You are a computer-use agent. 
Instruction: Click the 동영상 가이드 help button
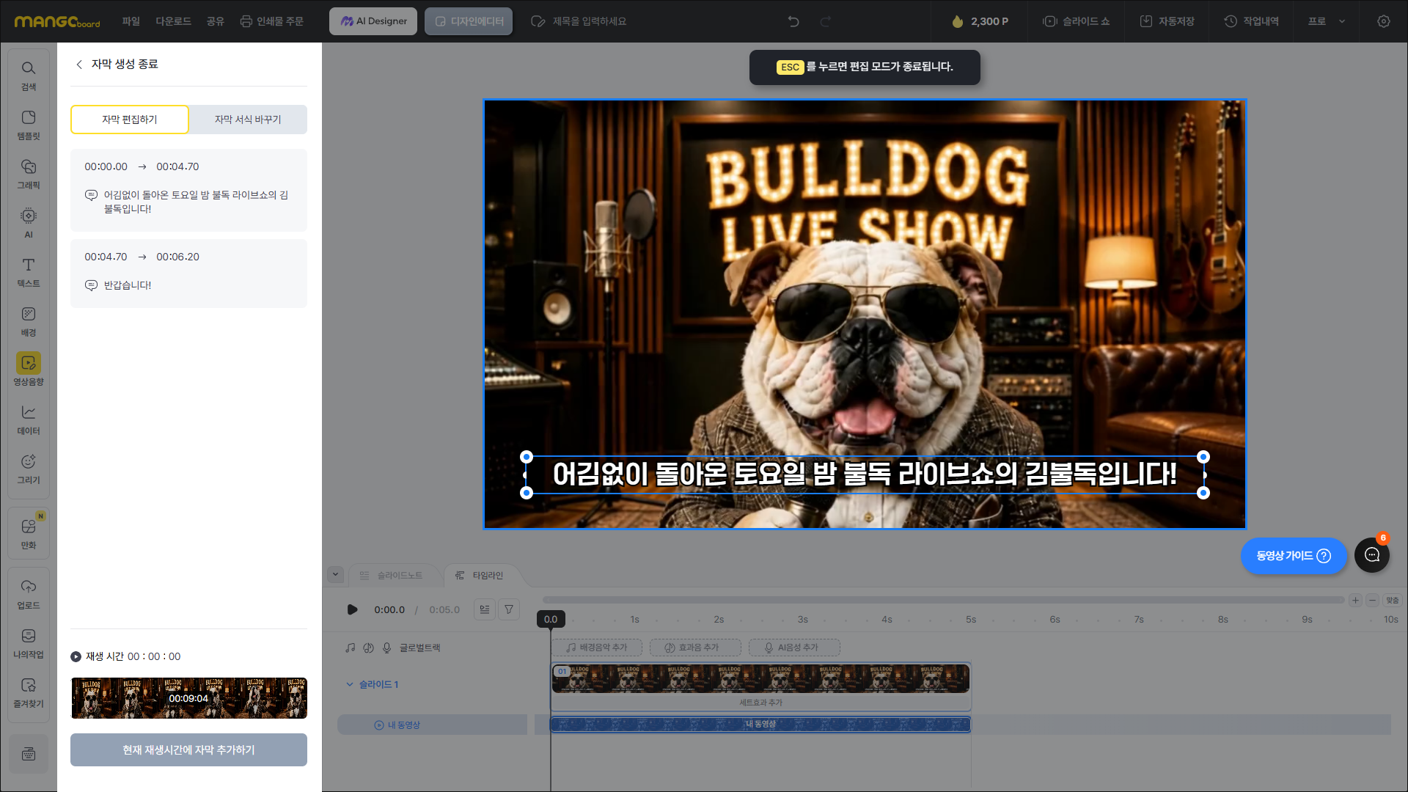point(1293,556)
